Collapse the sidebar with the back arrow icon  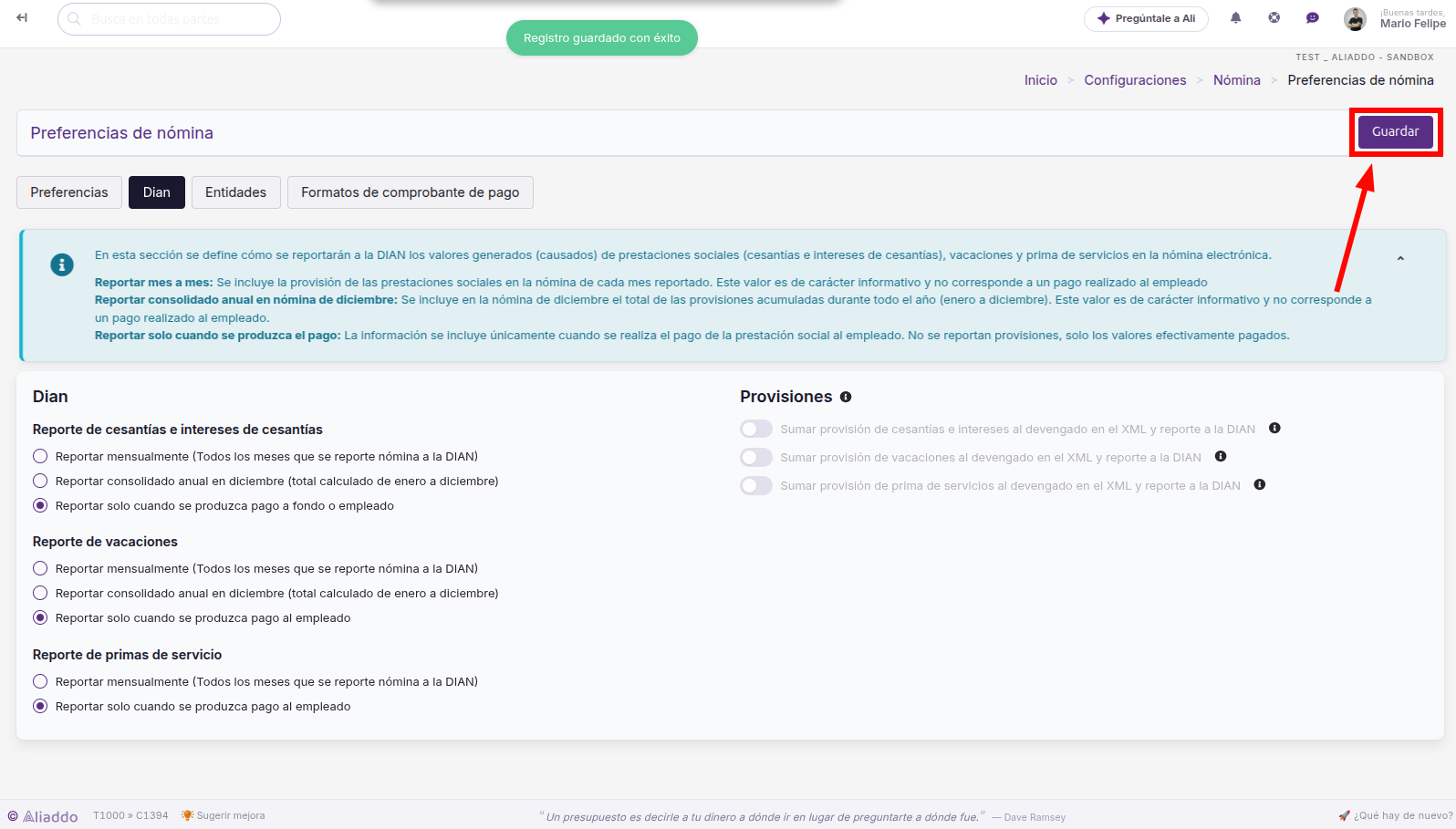(x=22, y=18)
